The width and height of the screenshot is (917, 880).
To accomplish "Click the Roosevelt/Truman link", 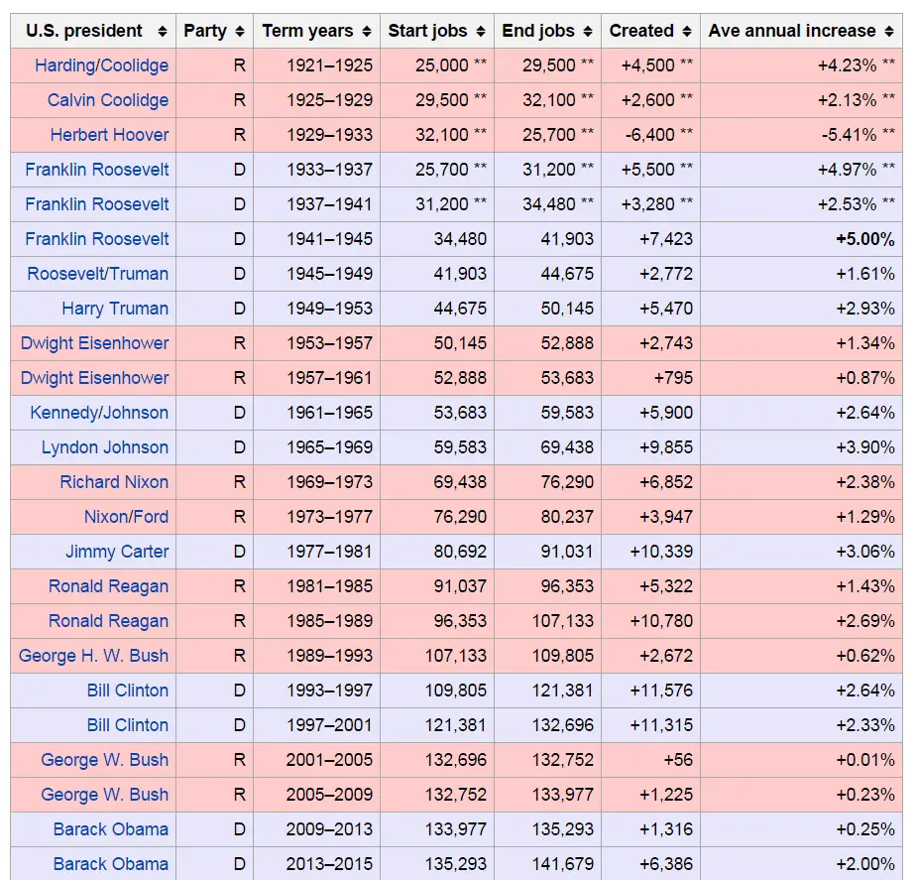I will click(98, 274).
